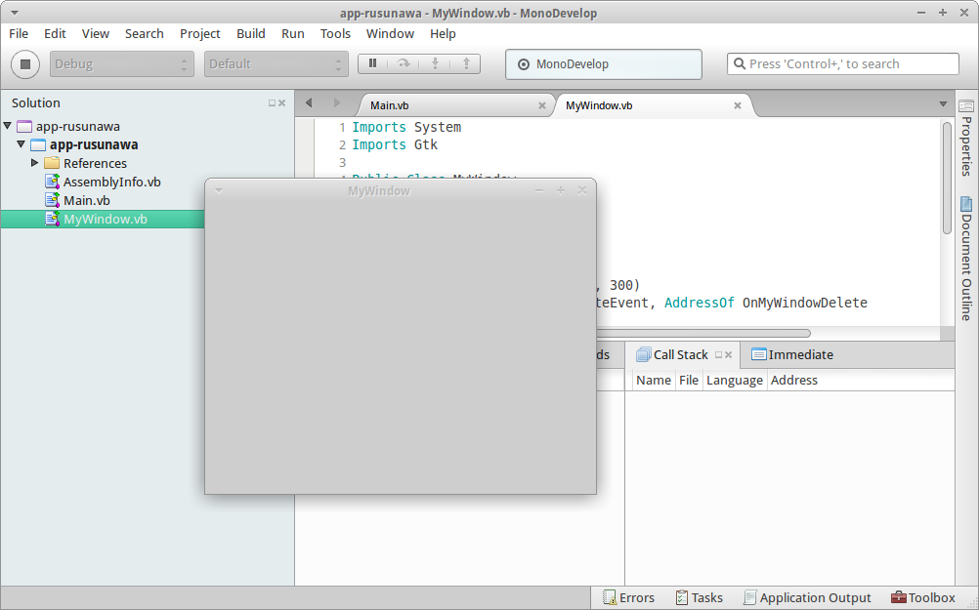The height and width of the screenshot is (610, 979).
Task: Open MyWindow title bar window menu
Action: click(219, 191)
